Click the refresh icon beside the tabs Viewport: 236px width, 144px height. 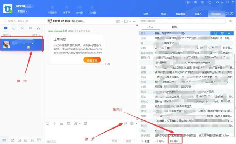tap(228, 14)
